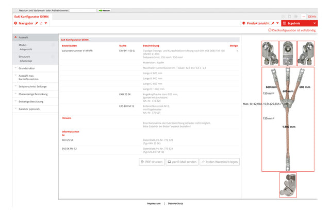Click the EAS EK FM 12 name cell in Bestelldaten
The width and height of the screenshot is (330, 215).
pyautogui.click(x=127, y=106)
